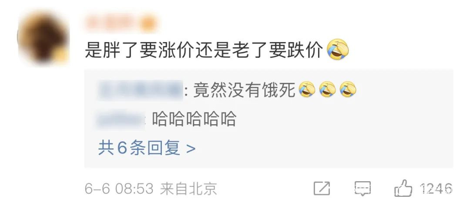This screenshot has width=470, height=202.
Task: Tap the reply text 竟然没有饿死
Action: tap(244, 89)
